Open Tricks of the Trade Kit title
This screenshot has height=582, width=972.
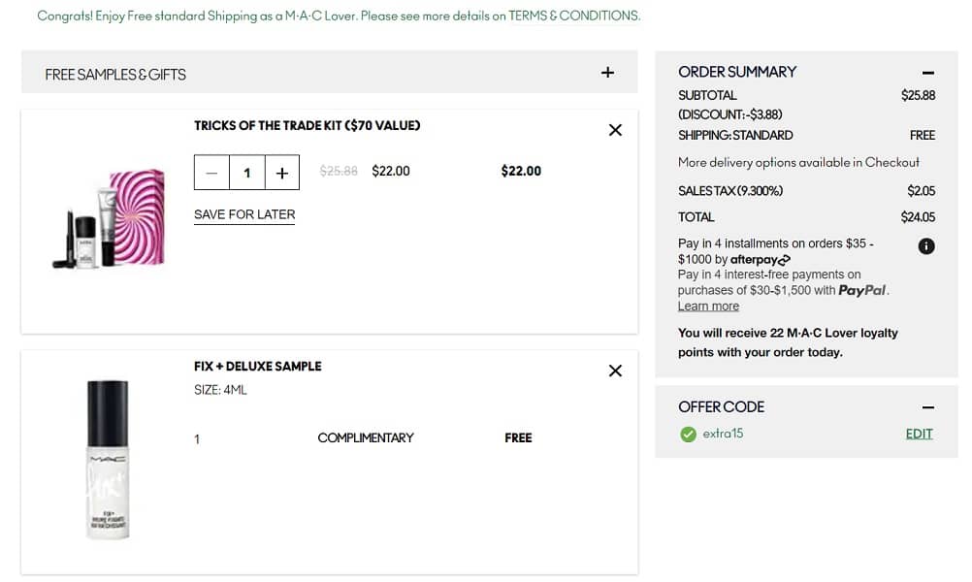307,126
